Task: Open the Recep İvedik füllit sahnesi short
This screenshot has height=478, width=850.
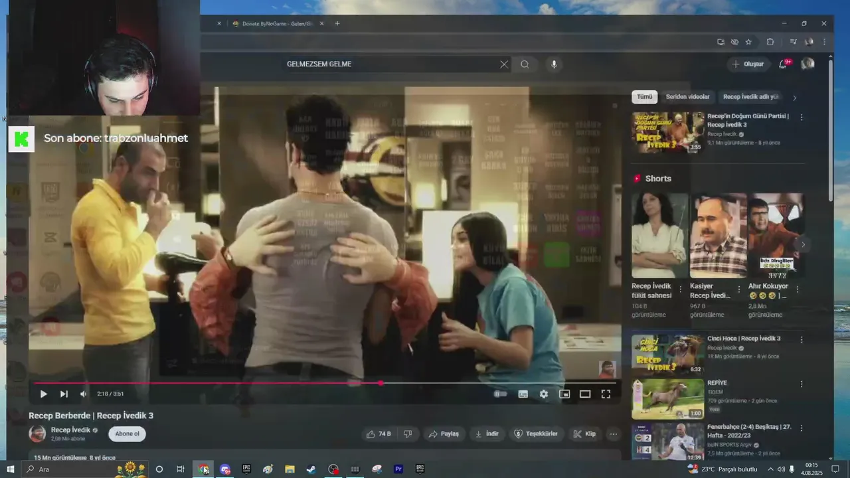Action: (x=659, y=236)
